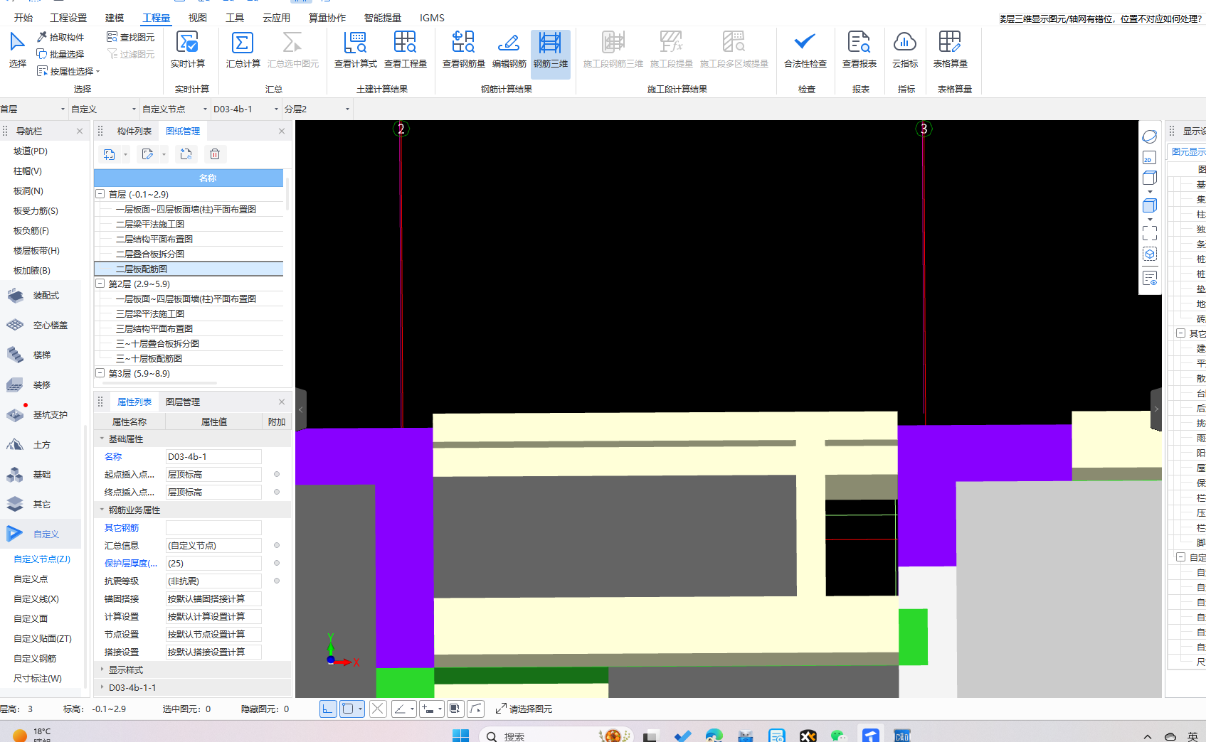Click the drawing locate icon beside delete
This screenshot has width=1206, height=742.
[186, 154]
